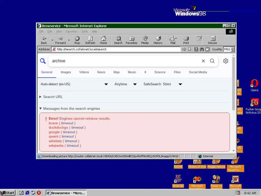
Task: Clear the search query with X
Action: pos(203,61)
